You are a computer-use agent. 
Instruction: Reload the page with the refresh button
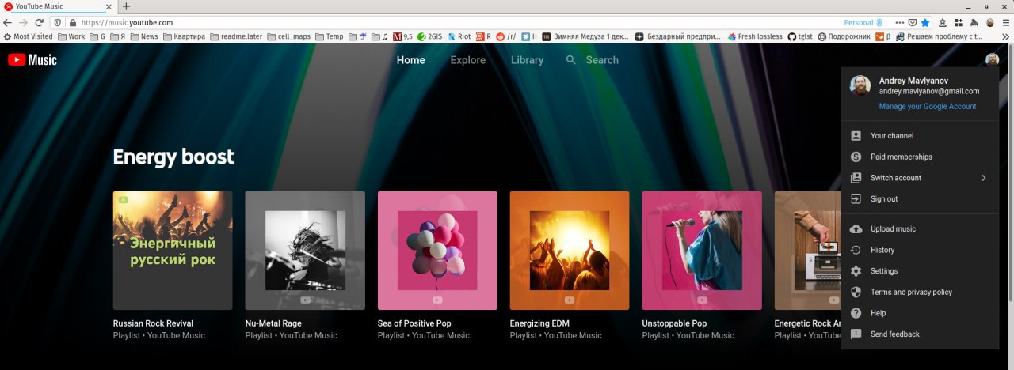tap(39, 23)
